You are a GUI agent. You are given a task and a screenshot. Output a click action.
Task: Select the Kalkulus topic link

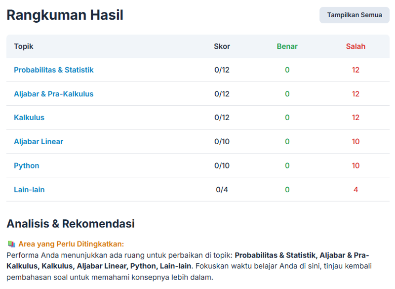29,118
